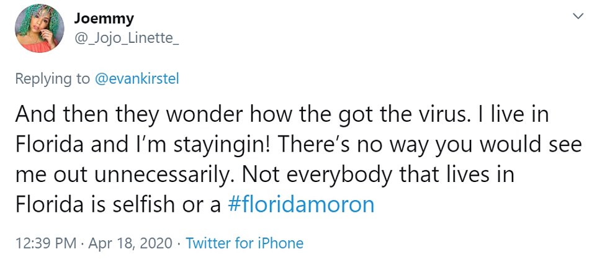
Task: Open the Twitter for iPhone source link
Action: [x=245, y=243]
